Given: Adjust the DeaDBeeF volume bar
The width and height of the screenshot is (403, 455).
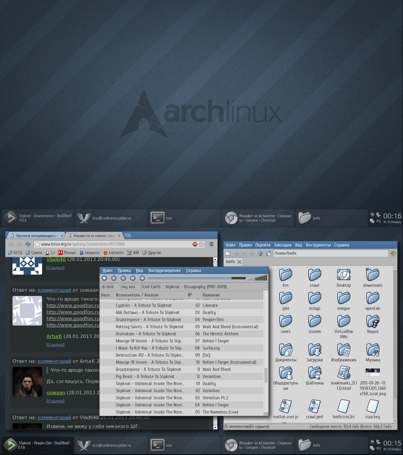Looking at the screenshot, I should click(257, 278).
